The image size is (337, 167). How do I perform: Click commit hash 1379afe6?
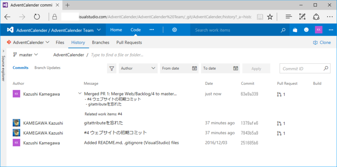pyautogui.click(x=249, y=123)
